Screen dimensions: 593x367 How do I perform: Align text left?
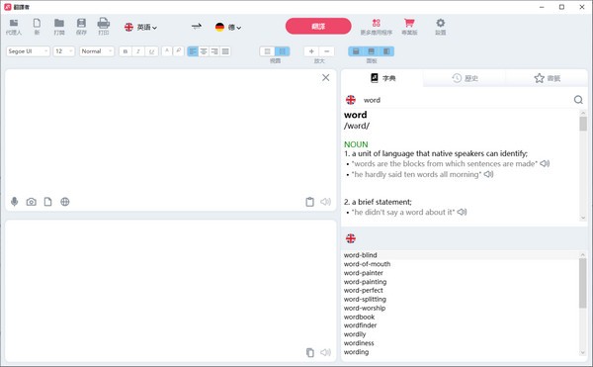[193, 51]
